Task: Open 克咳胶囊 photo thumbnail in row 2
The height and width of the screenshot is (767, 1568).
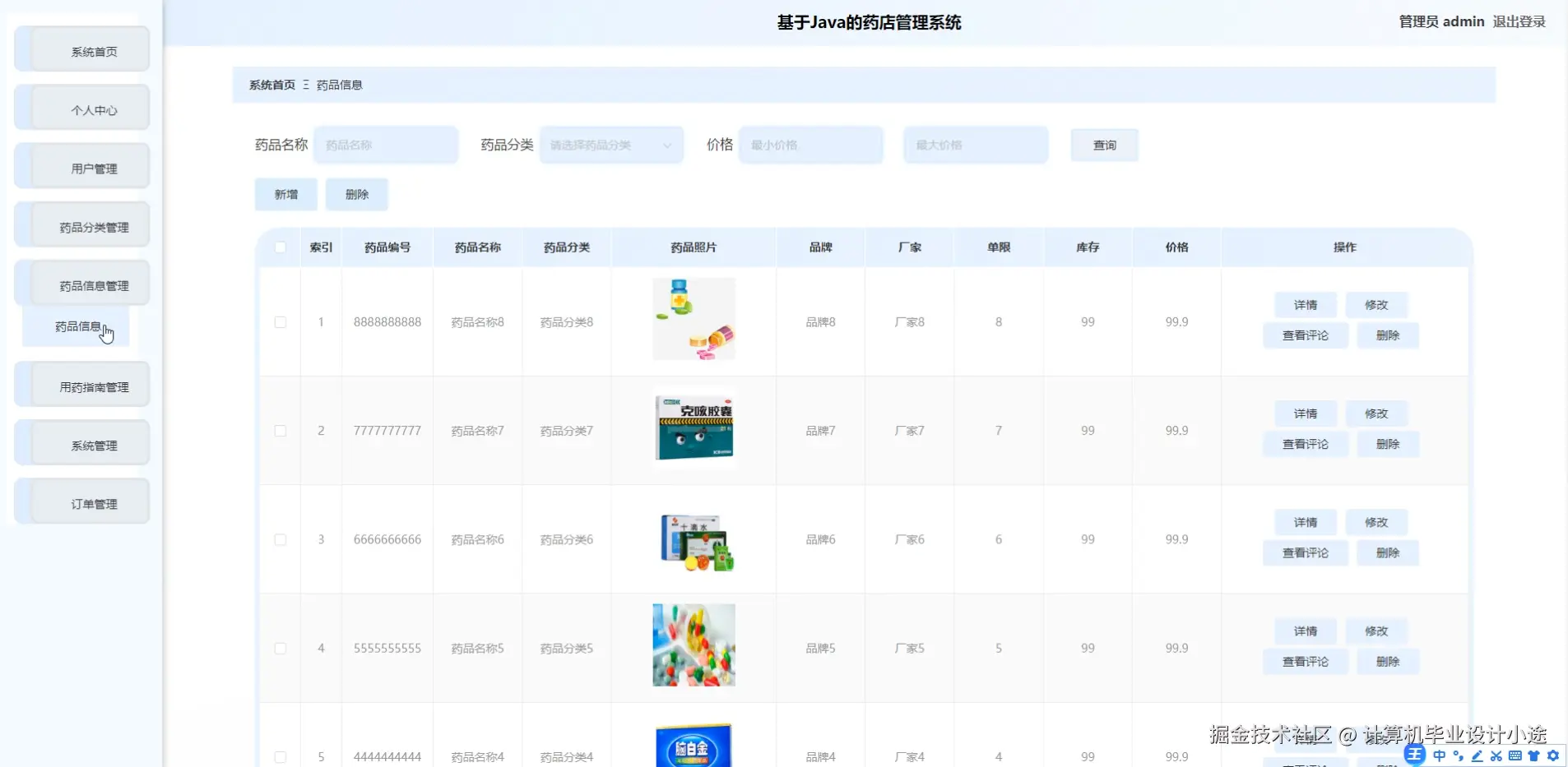Action: point(694,428)
